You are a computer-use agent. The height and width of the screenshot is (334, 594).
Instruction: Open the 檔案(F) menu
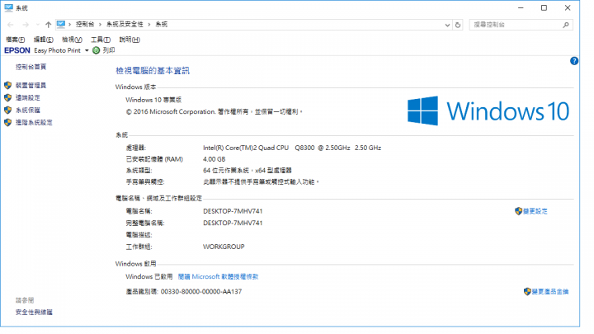pos(16,40)
